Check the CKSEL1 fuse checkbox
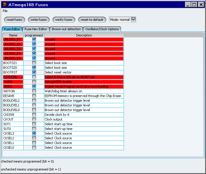The width and height of the screenshot is (206, 174). pos(34,143)
